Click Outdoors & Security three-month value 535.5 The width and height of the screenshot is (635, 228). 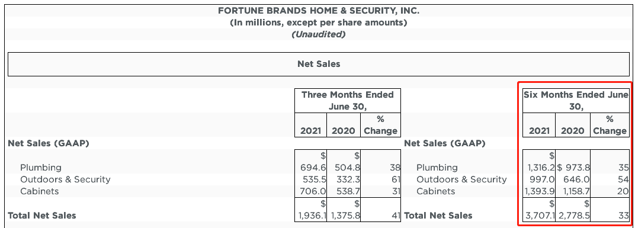coord(310,179)
